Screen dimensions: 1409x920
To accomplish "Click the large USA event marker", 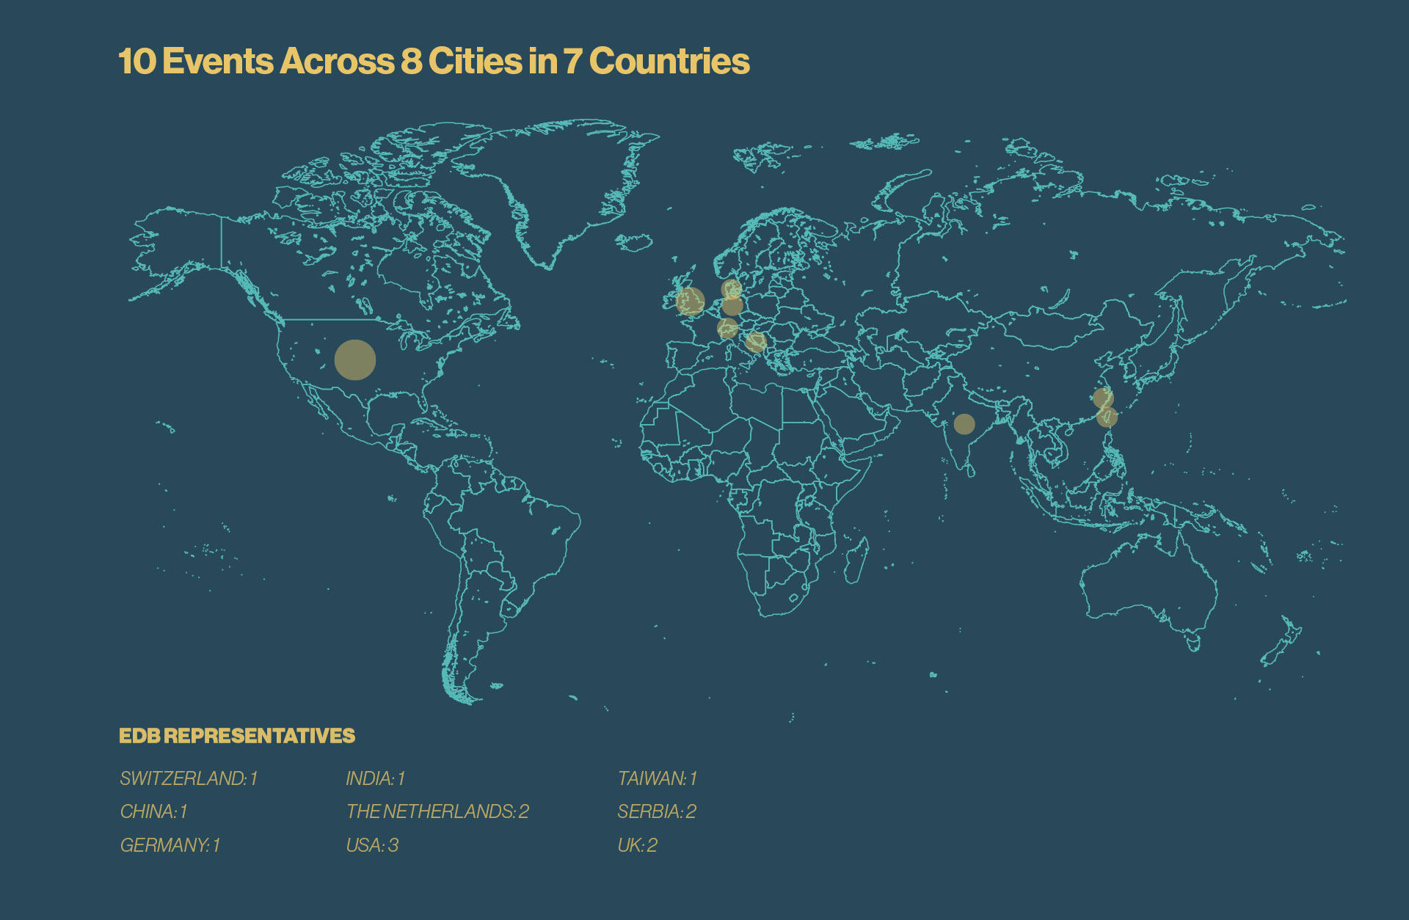I will [355, 359].
